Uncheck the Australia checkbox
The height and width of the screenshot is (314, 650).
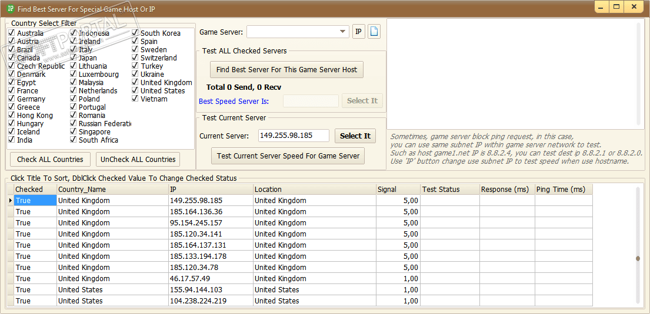coord(12,33)
